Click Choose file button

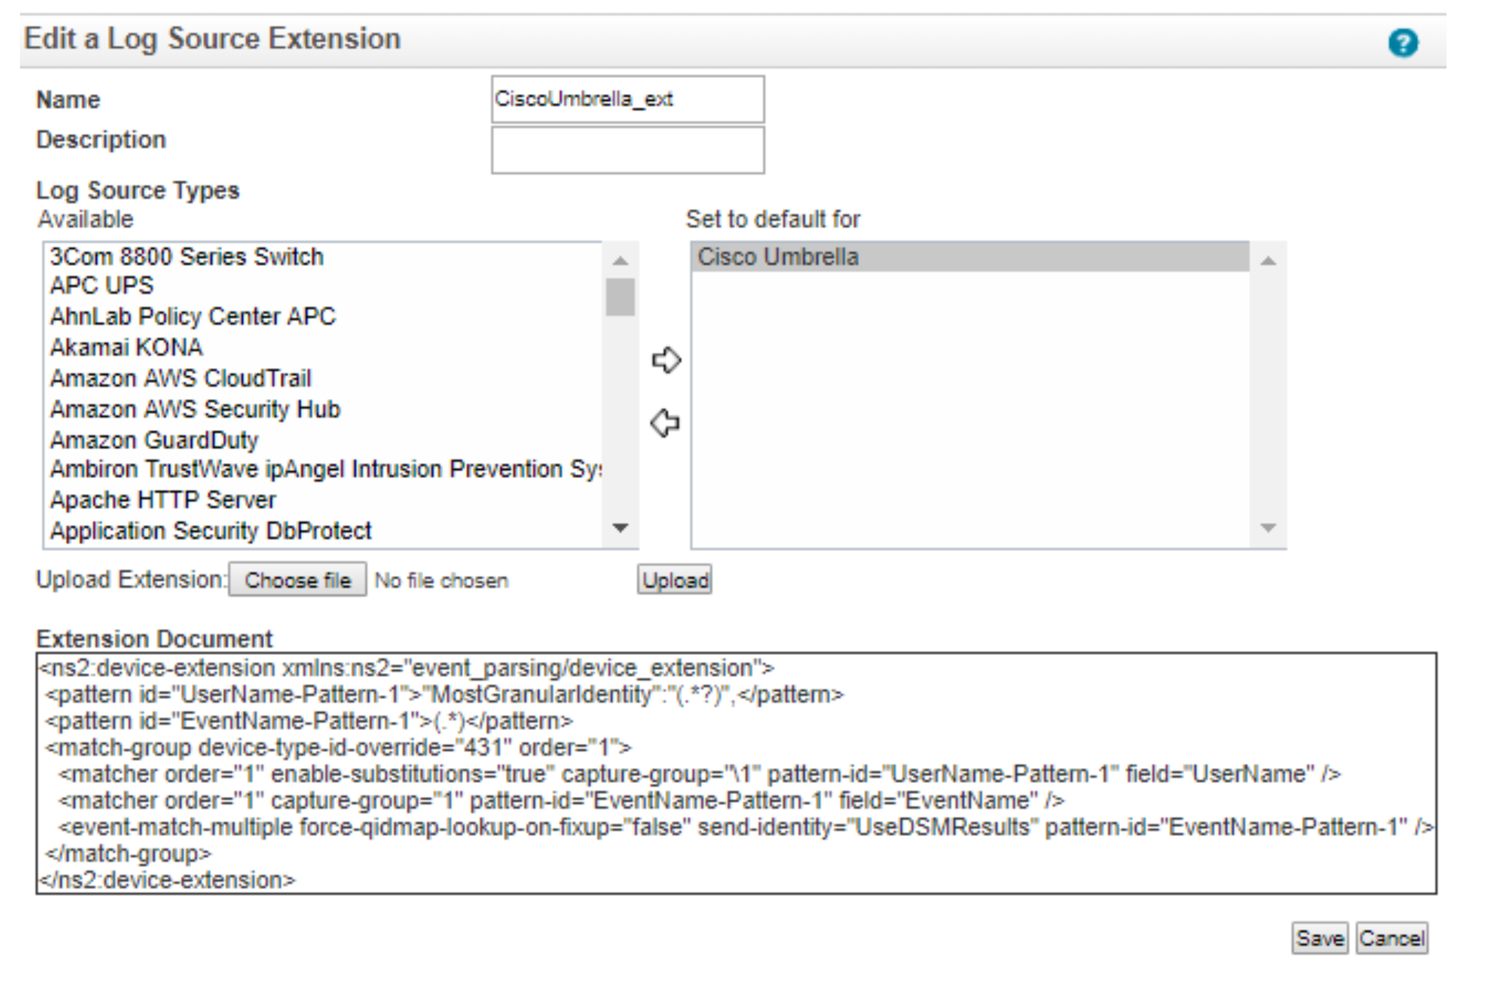pyautogui.click(x=297, y=580)
